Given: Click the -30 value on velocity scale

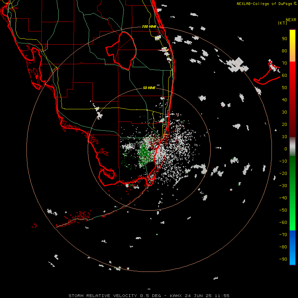Looking at the screenshot, I should (283, 186).
